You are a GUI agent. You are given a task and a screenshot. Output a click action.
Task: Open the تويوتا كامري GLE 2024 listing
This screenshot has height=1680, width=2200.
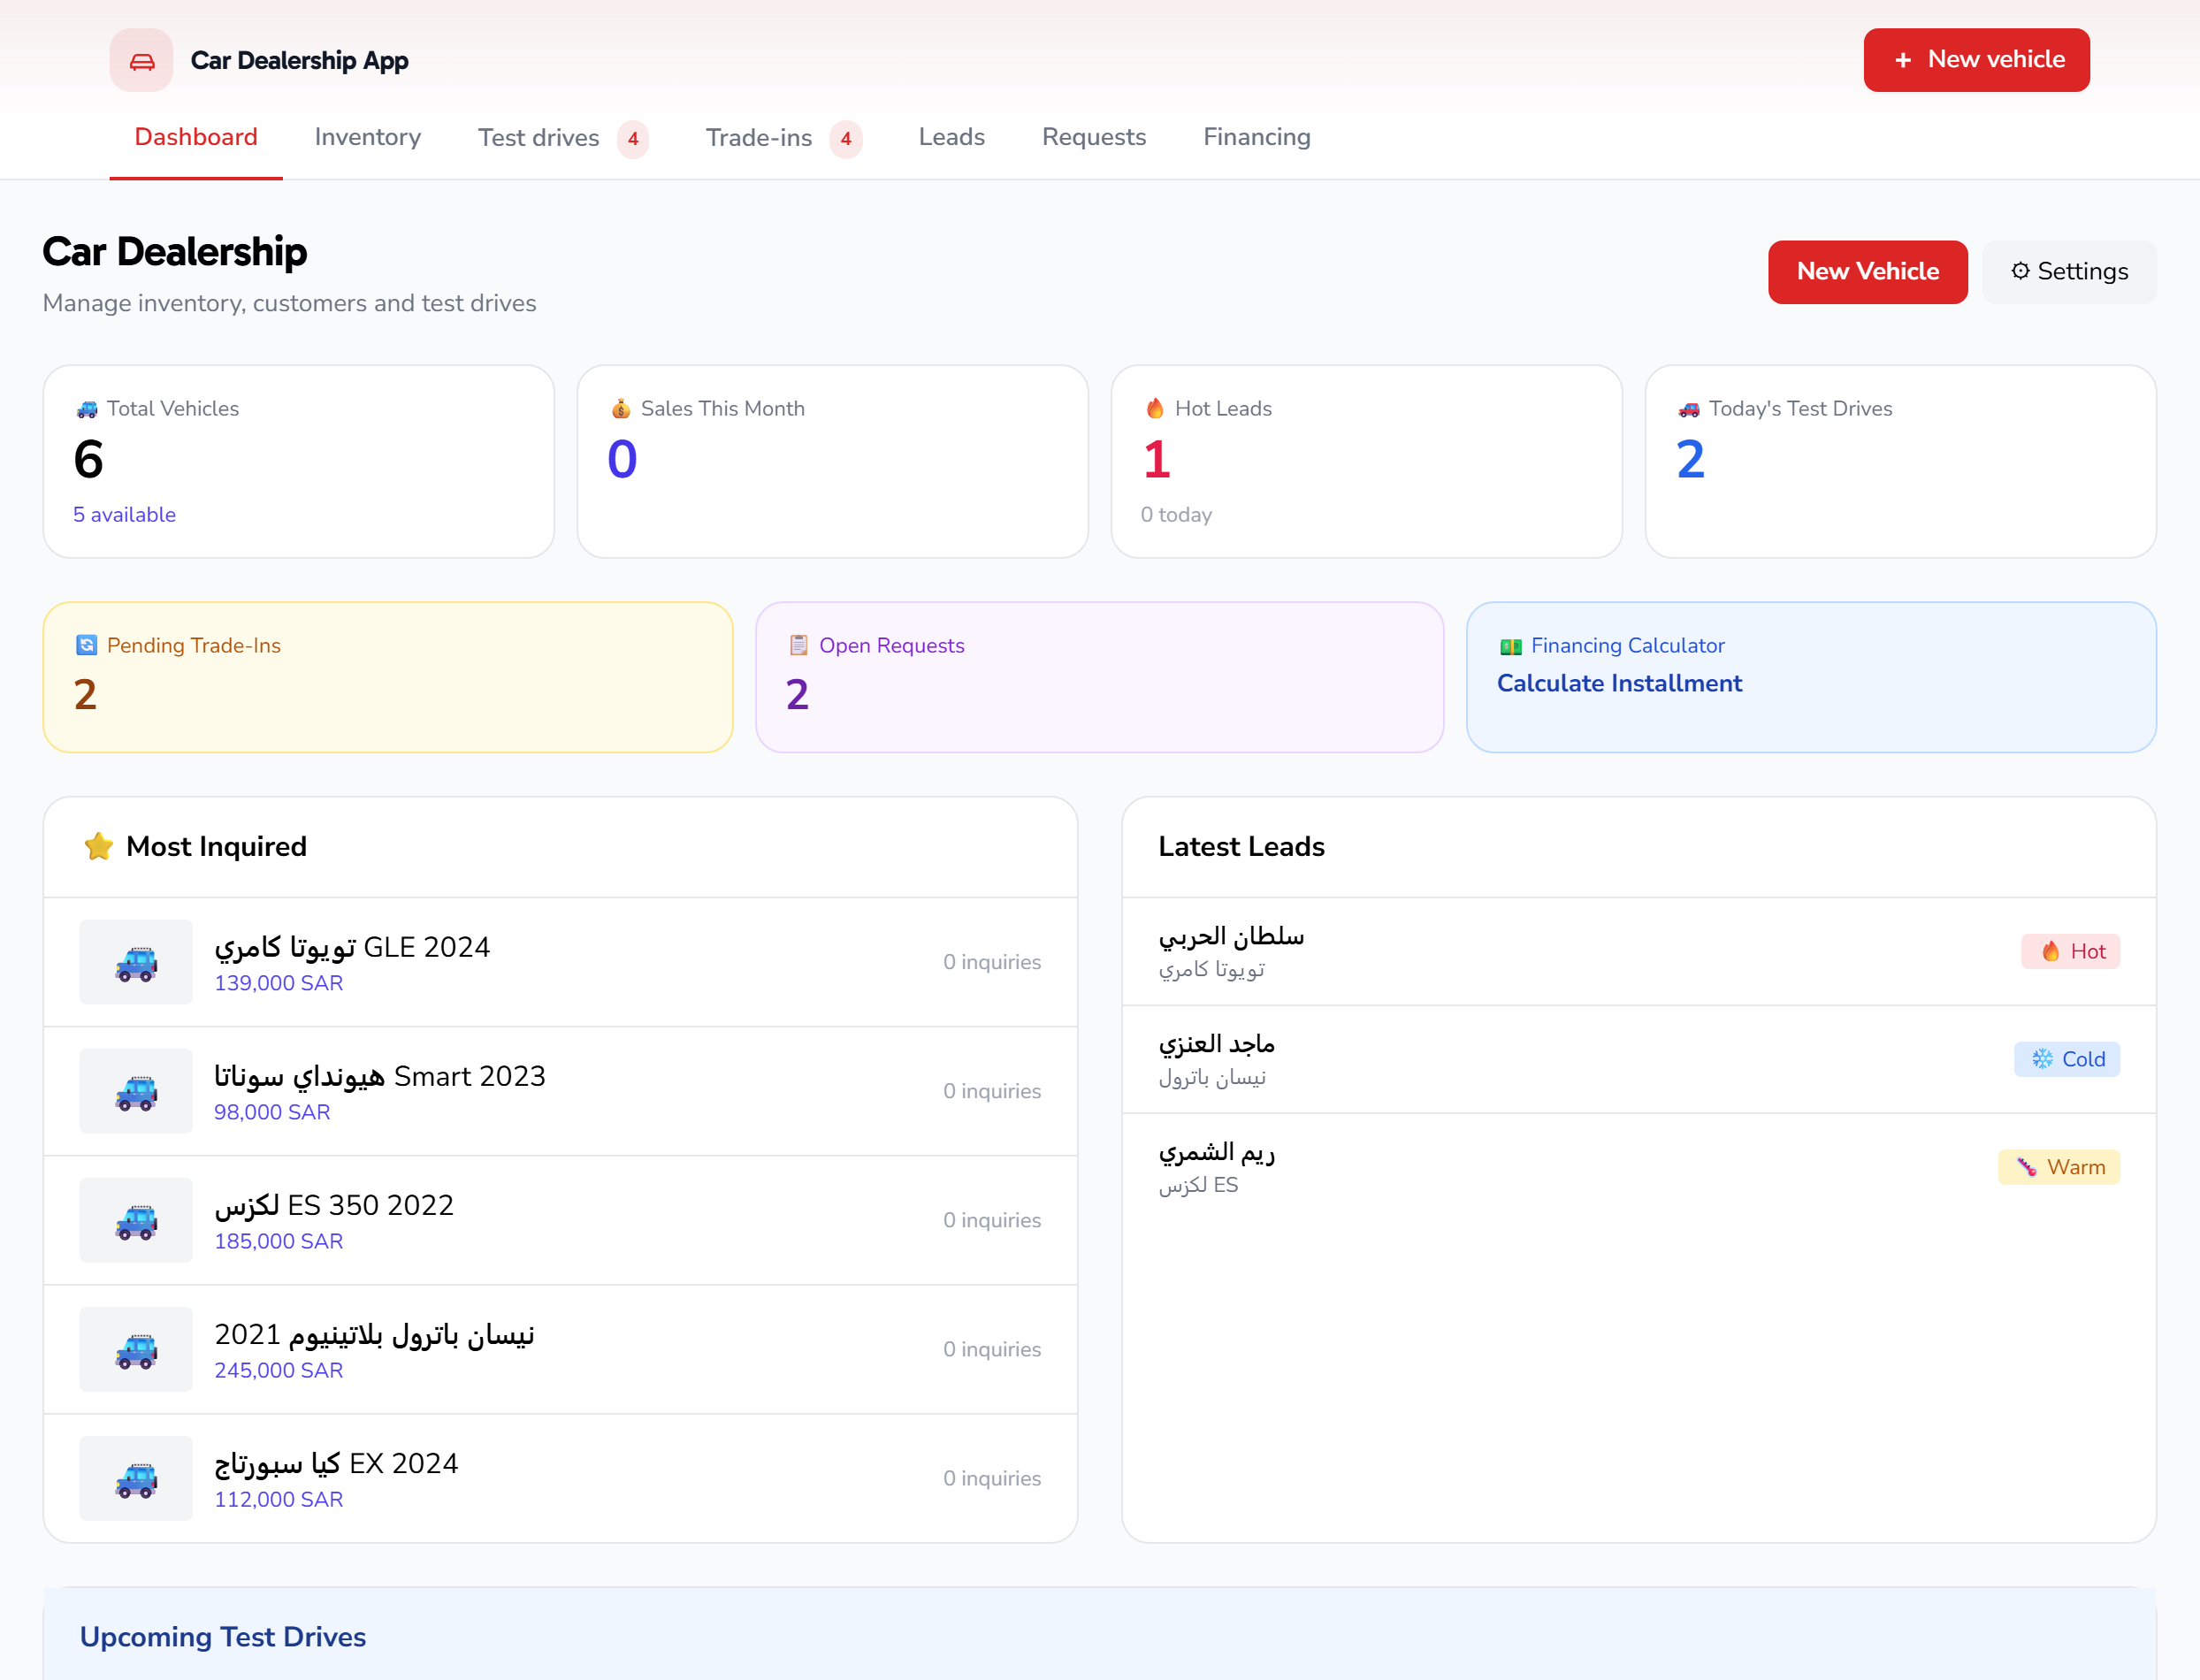pos(560,962)
